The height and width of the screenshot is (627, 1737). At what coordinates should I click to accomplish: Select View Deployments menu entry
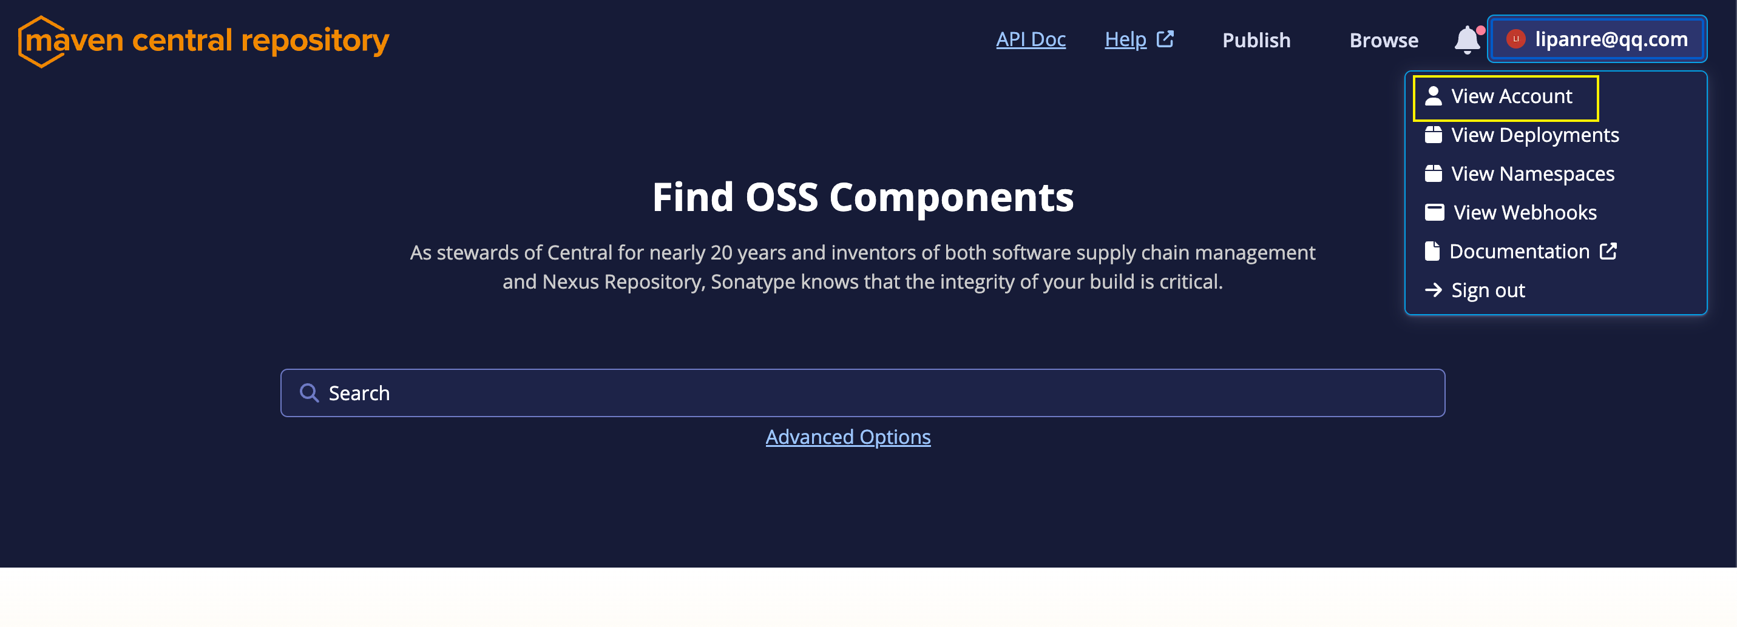(x=1535, y=135)
